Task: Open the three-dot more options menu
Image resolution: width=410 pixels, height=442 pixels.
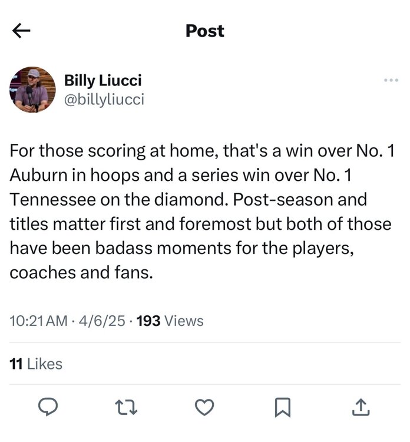Action: pos(391,80)
